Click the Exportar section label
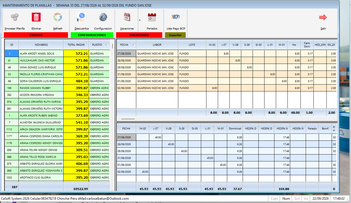This screenshot has width=351, height=203. tap(175, 35)
